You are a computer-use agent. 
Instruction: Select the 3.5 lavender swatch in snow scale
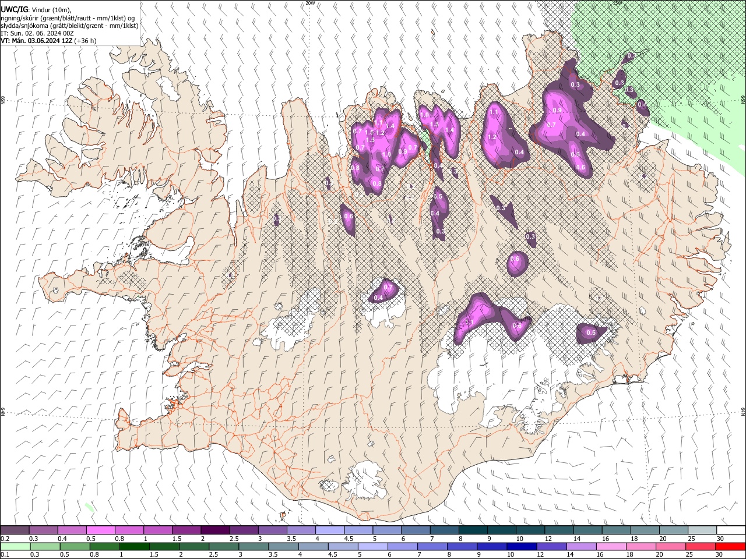(301, 530)
